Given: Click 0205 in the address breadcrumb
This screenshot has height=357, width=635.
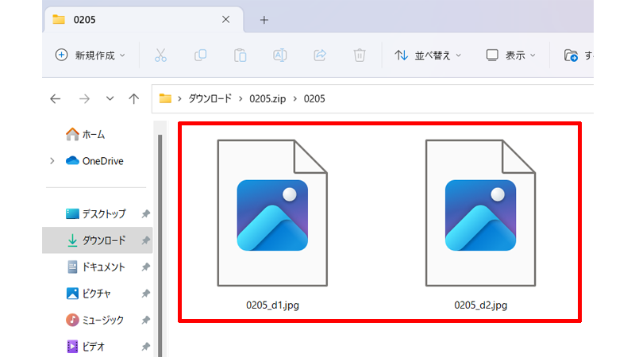Looking at the screenshot, I should click(314, 98).
